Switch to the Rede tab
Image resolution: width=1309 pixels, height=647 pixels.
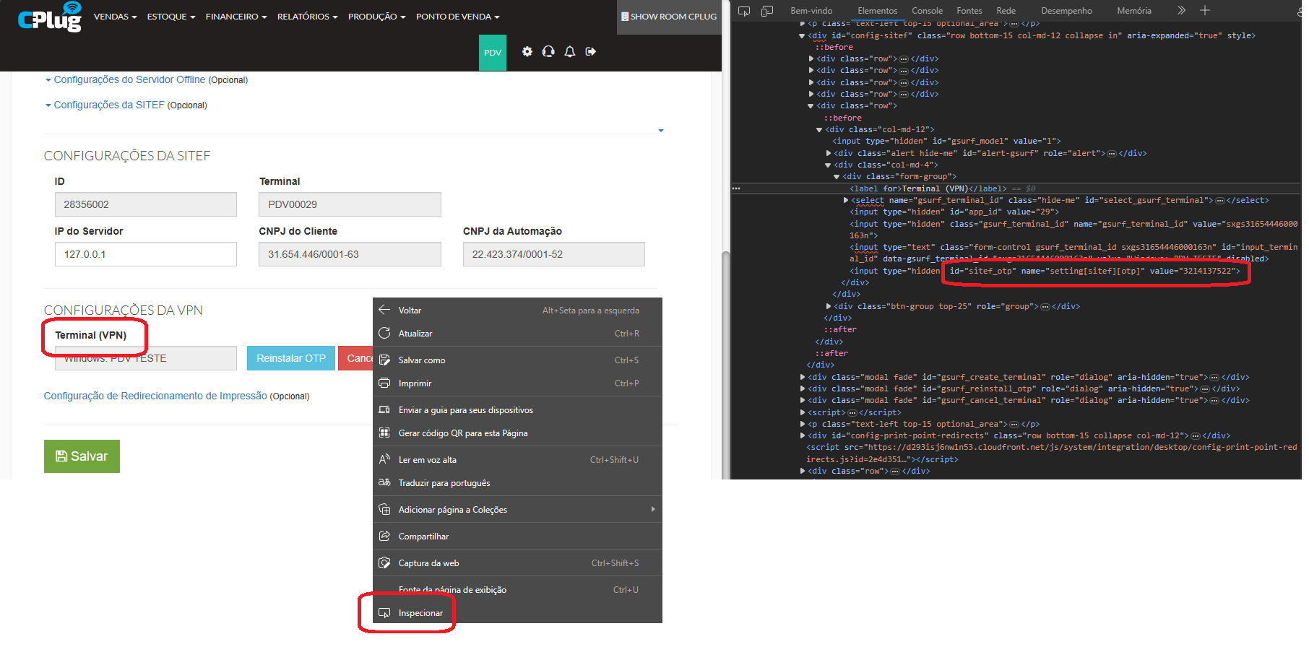[1006, 11]
